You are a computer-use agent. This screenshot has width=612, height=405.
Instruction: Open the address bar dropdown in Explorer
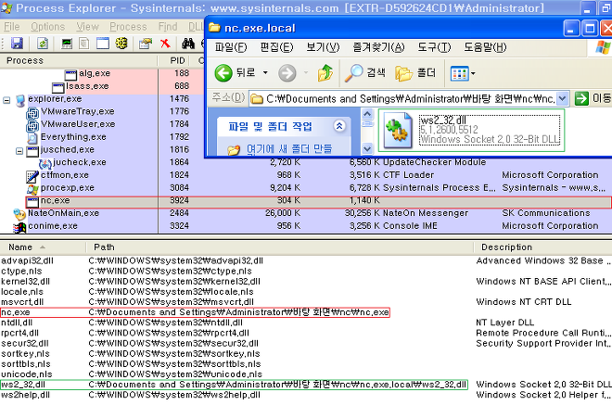[x=562, y=99]
